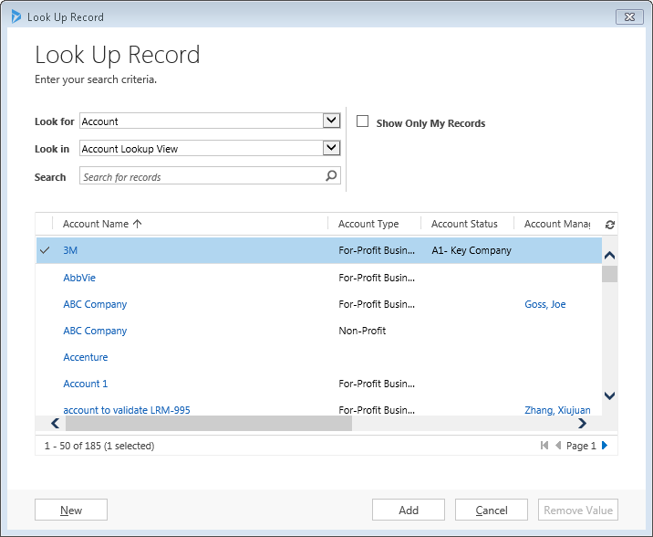This screenshot has width=653, height=537.
Task: Go to first page icon
Action: (x=544, y=446)
